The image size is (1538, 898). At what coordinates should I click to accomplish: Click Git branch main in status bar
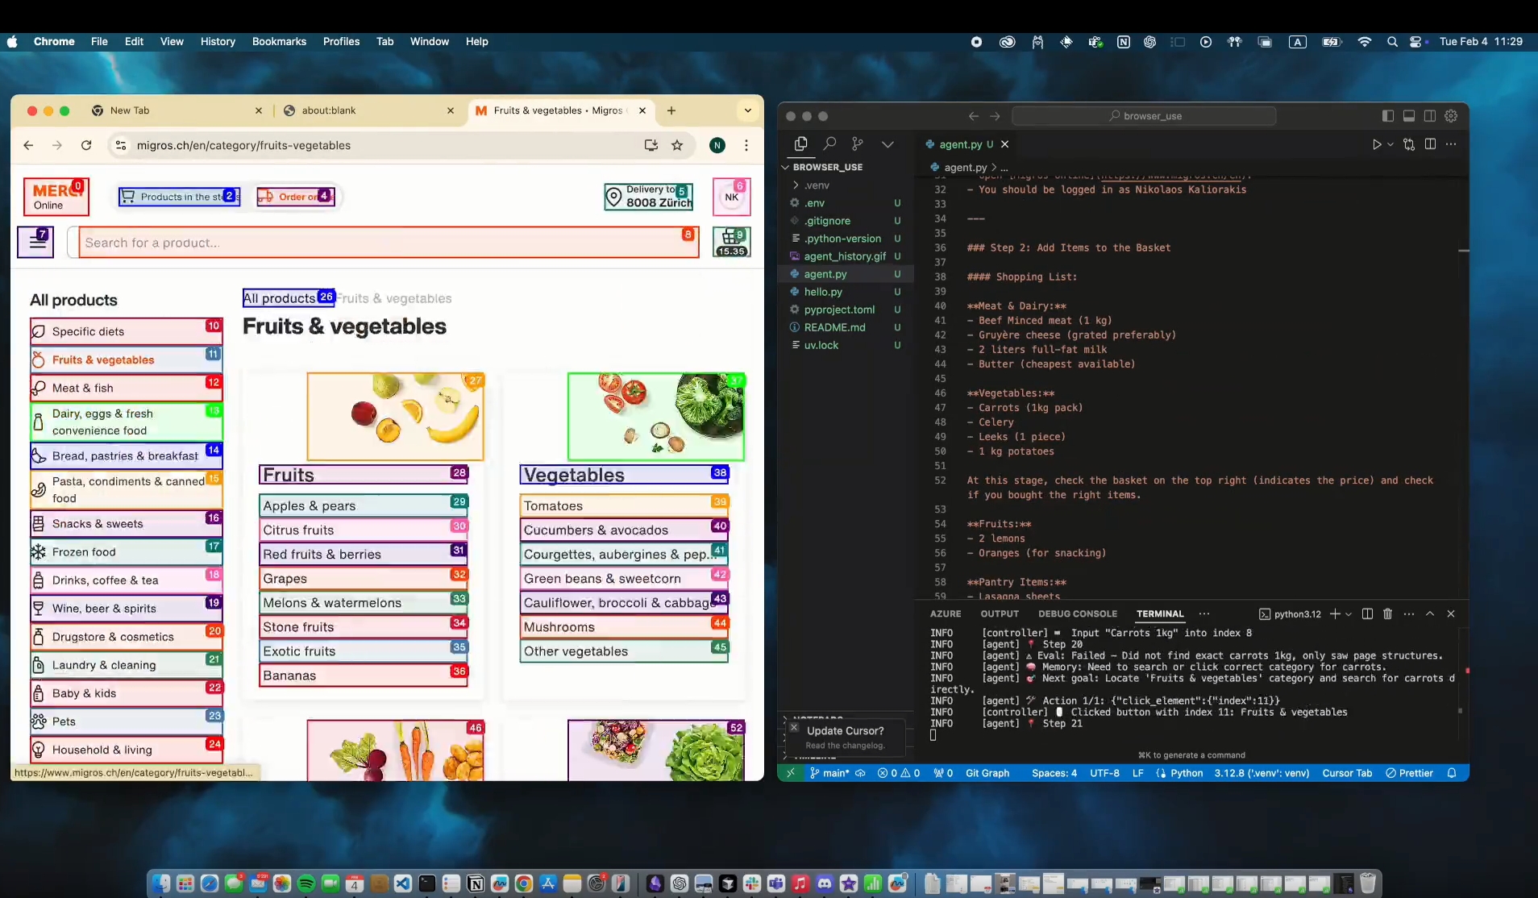coord(829,773)
